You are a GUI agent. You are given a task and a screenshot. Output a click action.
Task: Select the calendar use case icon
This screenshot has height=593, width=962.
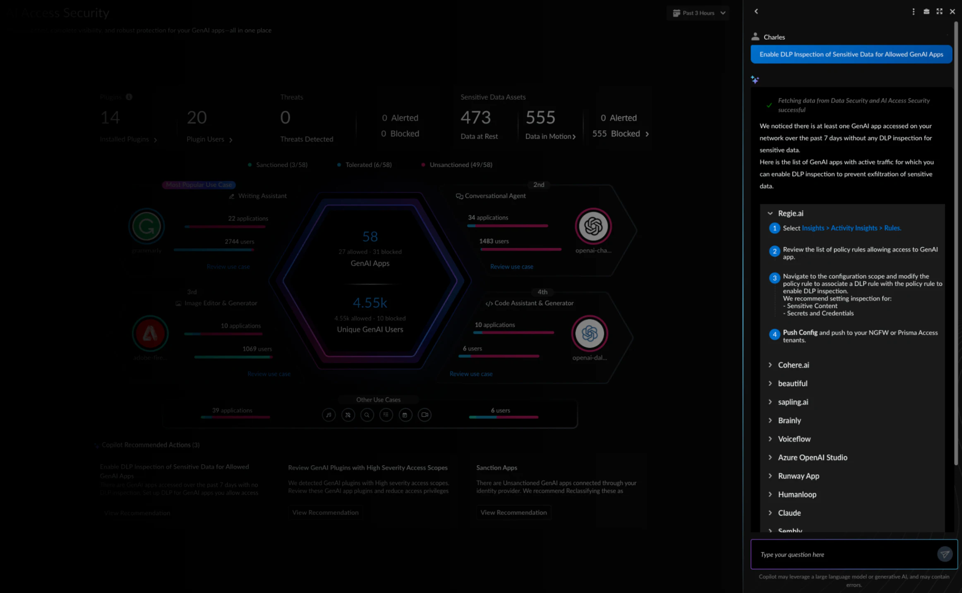point(405,415)
